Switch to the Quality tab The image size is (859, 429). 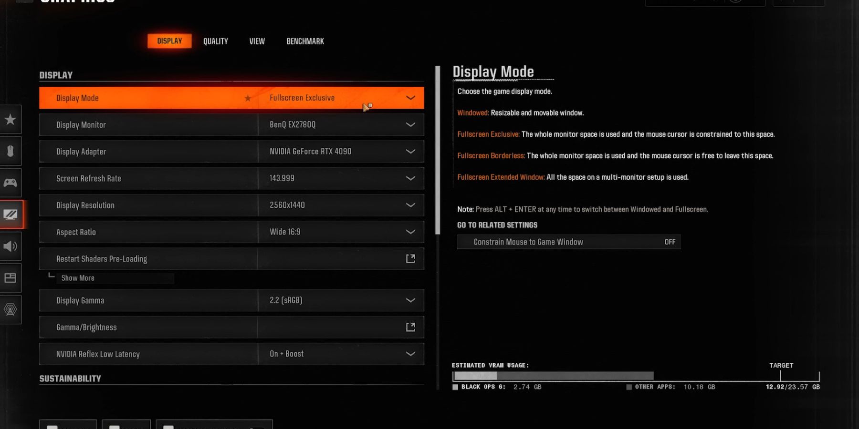point(216,41)
